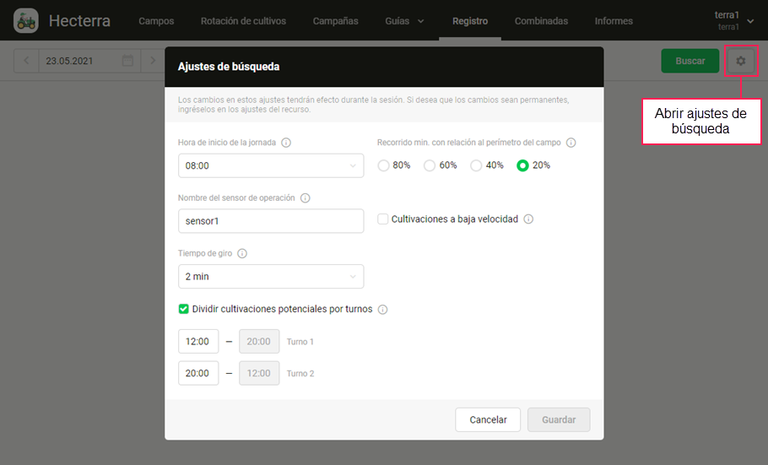Screen dimensions: 768x465
Task: Click info icon beside Dividir cultivaciones
Action: [x=382, y=310]
